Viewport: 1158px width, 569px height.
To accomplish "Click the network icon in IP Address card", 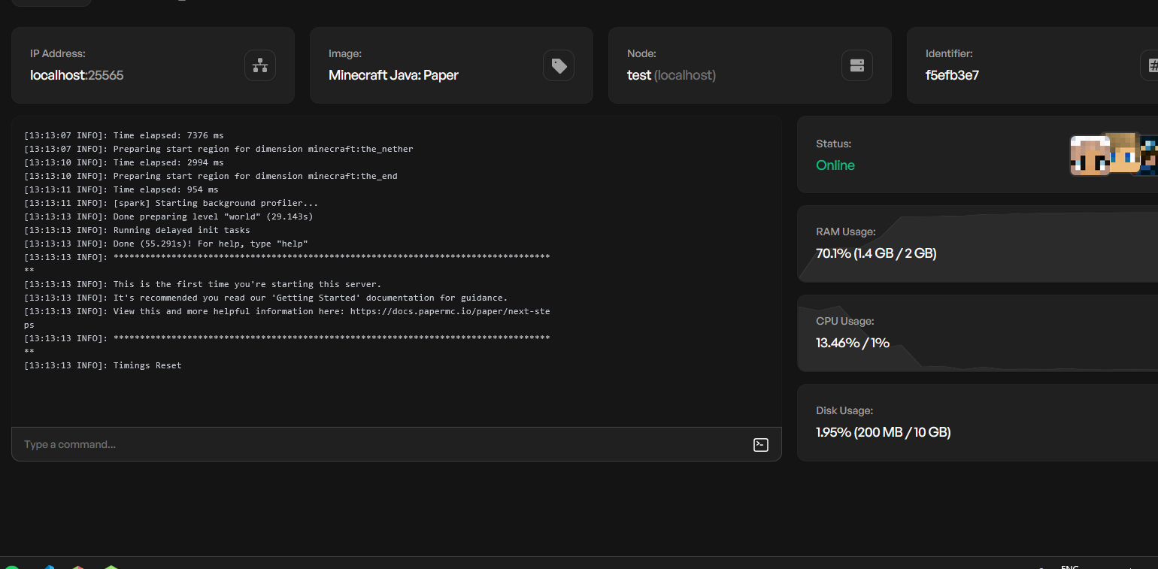I will tap(260, 65).
